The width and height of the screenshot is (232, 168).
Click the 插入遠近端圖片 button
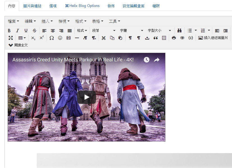(x=213, y=38)
